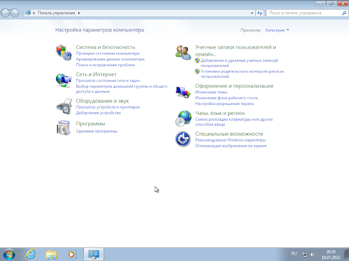Viewport: 349px width, 261px height.
Task: Click 'Удаление программы' link
Action: 97,131
